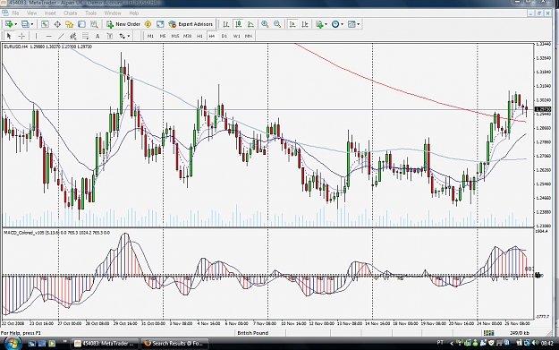Toggle the Navigator folder-star icon

point(69,24)
